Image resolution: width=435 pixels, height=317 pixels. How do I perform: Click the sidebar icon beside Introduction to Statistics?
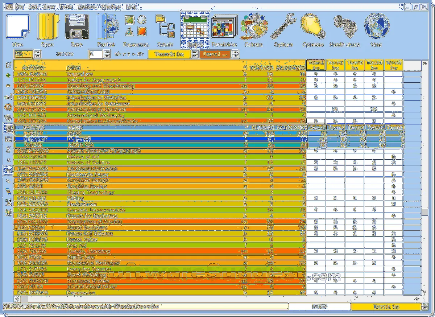(x=8, y=97)
